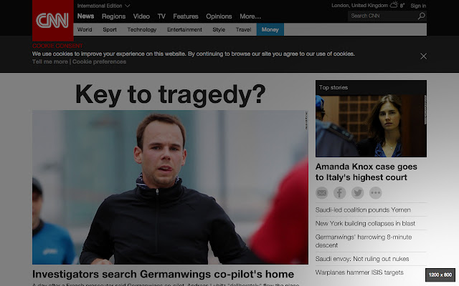Click the CNN logo
The height and width of the screenshot is (286, 459).
[52, 21]
